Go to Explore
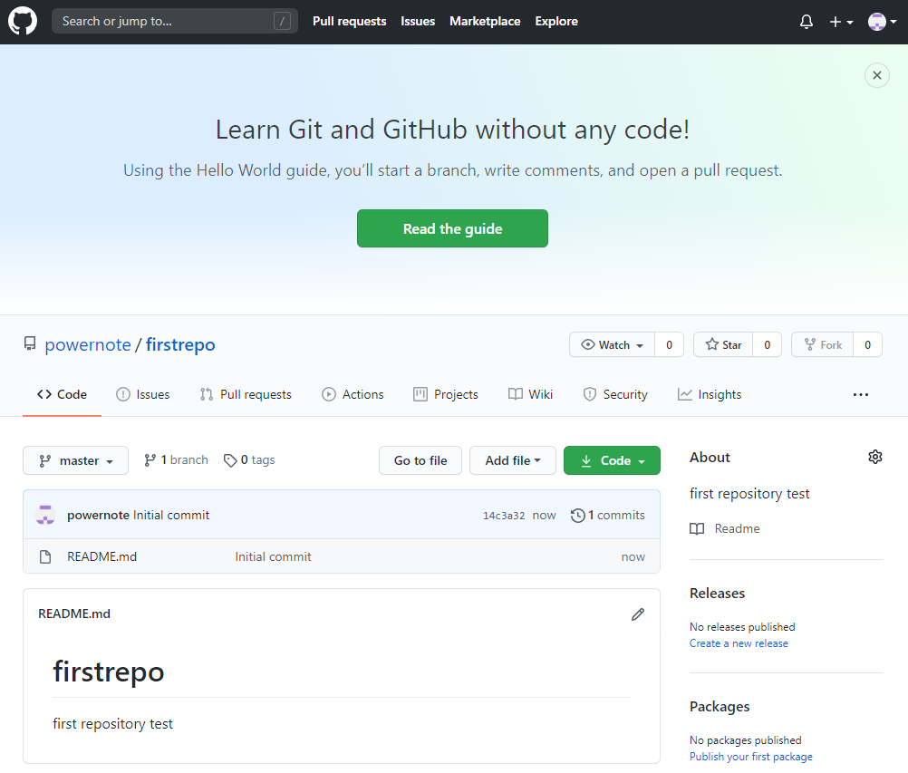The image size is (908, 773). pos(555,22)
